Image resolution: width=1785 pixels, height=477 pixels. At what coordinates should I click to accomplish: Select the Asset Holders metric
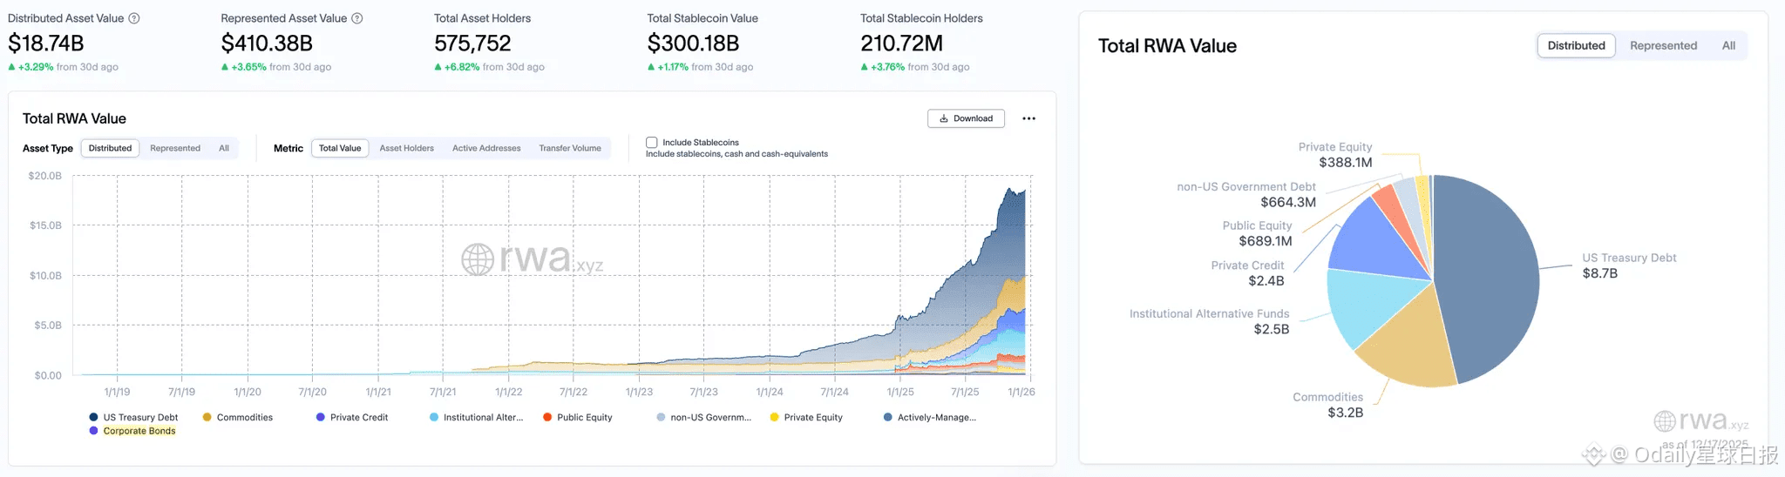coord(406,149)
